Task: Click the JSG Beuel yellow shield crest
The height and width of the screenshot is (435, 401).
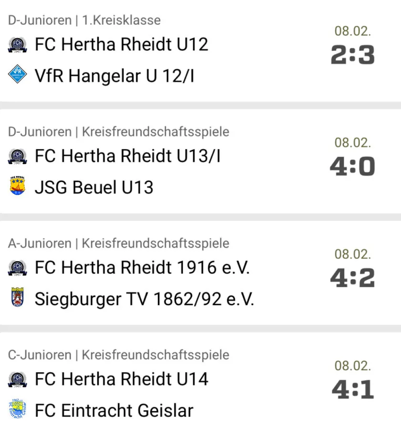Action: pos(18,186)
